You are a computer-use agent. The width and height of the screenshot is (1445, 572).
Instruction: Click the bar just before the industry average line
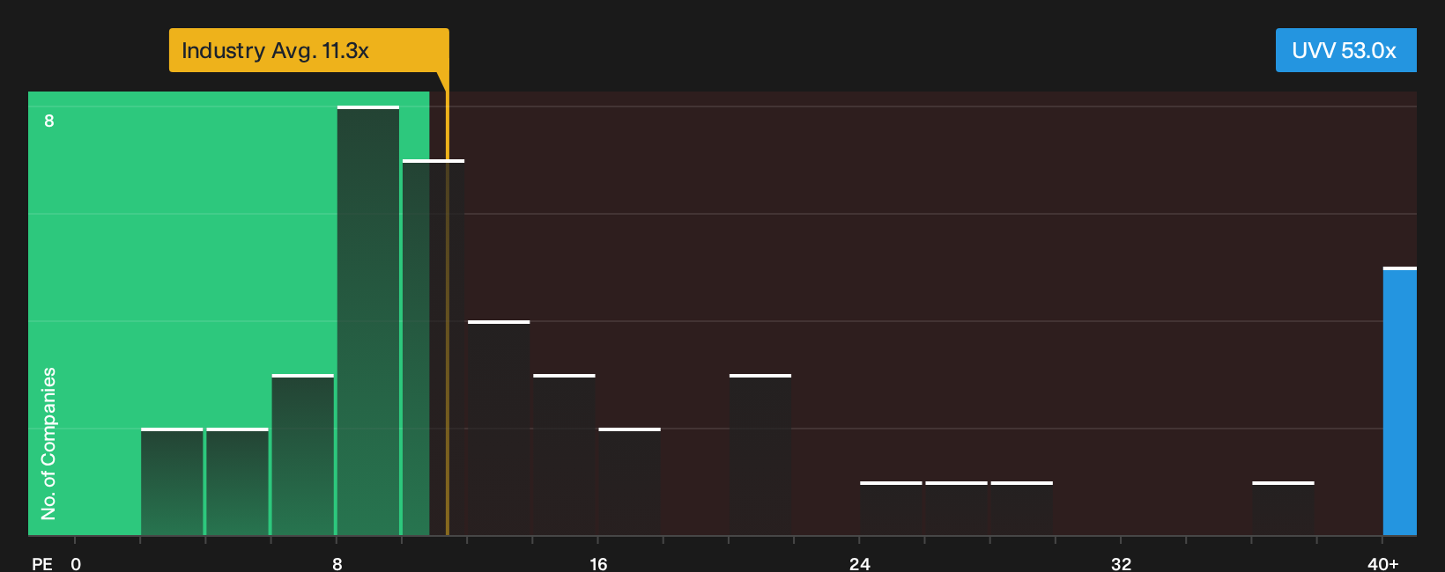pyautogui.click(x=433, y=348)
